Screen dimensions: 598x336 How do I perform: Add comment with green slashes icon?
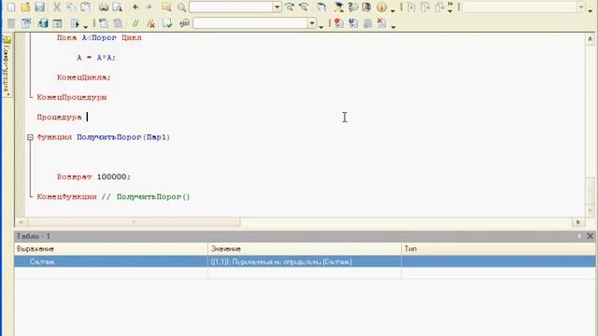[135, 23]
